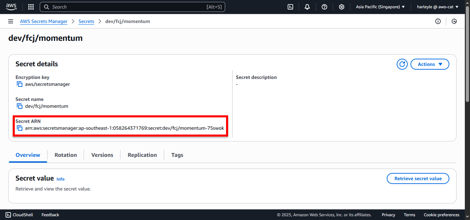Open the hexagon tools panel icon
470x220 pixels.
point(454,21)
